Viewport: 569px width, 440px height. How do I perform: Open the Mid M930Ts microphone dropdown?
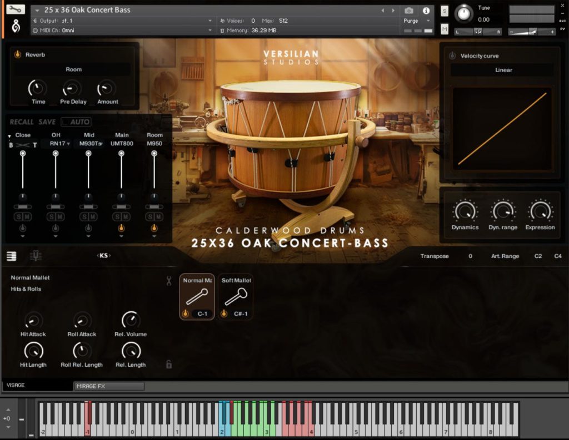click(x=91, y=144)
